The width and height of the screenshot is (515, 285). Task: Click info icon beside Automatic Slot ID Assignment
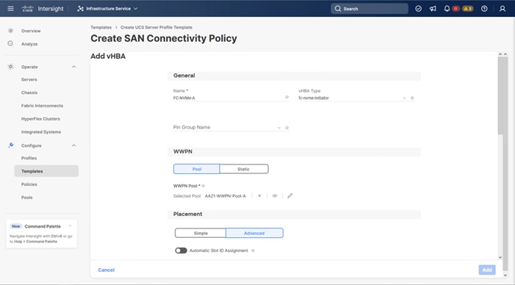point(253,250)
